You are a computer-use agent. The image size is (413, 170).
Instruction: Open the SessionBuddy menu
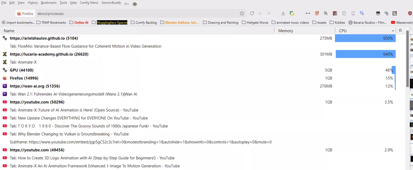point(111,3)
